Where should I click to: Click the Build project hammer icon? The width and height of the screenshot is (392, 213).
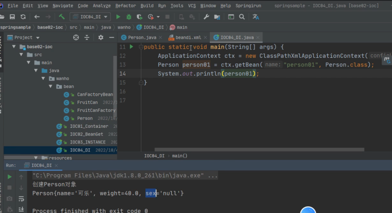coord(62,17)
